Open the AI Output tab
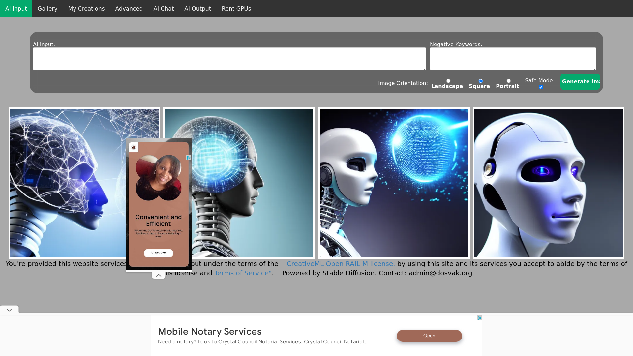The image size is (633, 356). click(197, 9)
